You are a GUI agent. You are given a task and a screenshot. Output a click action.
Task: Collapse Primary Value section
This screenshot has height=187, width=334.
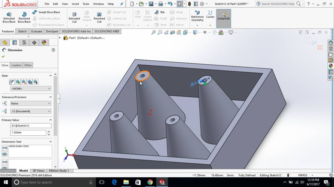click(51, 120)
